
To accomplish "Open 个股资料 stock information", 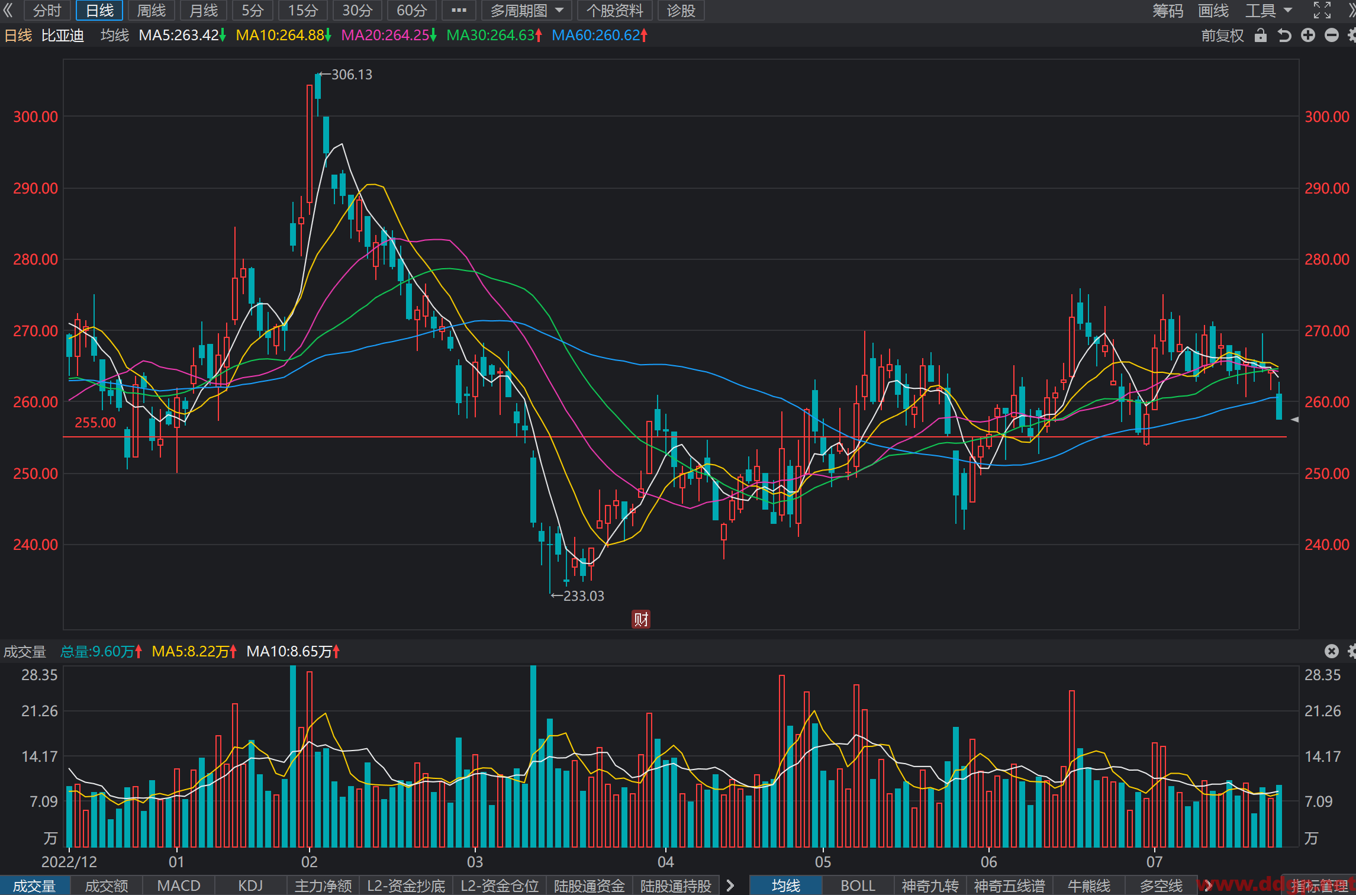I will pos(615,11).
